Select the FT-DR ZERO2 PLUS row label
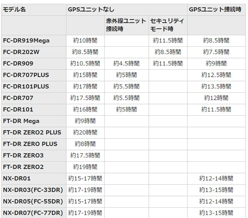248x218 pixels. [x=32, y=132]
